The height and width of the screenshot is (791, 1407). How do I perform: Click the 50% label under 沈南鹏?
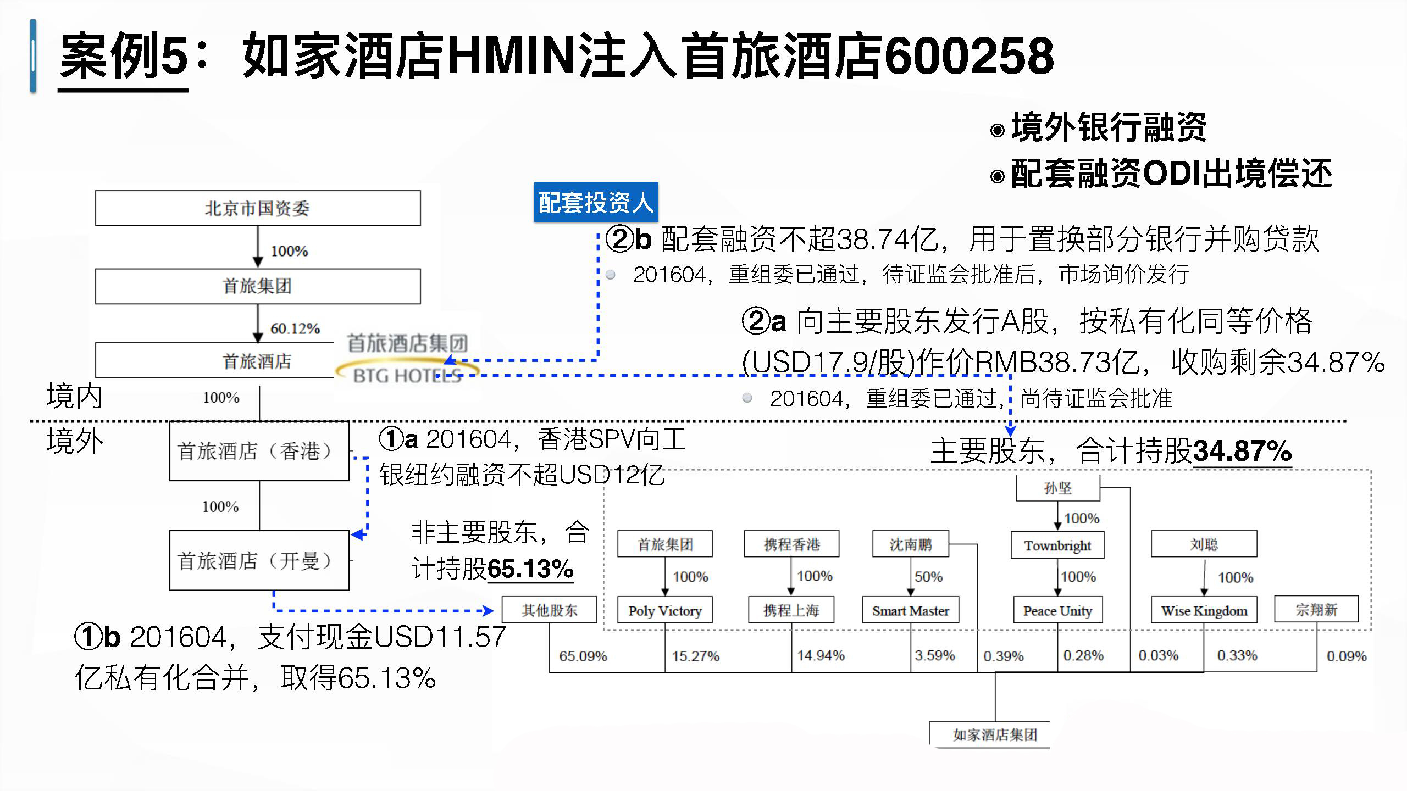pos(928,577)
